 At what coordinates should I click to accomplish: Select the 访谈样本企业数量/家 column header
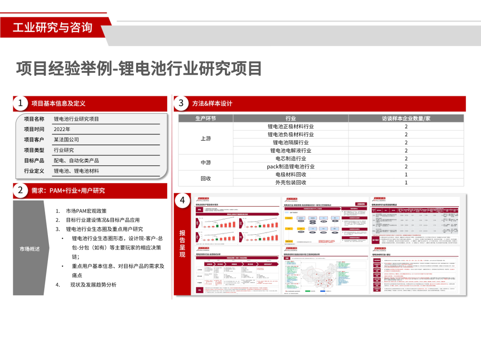[406, 118]
